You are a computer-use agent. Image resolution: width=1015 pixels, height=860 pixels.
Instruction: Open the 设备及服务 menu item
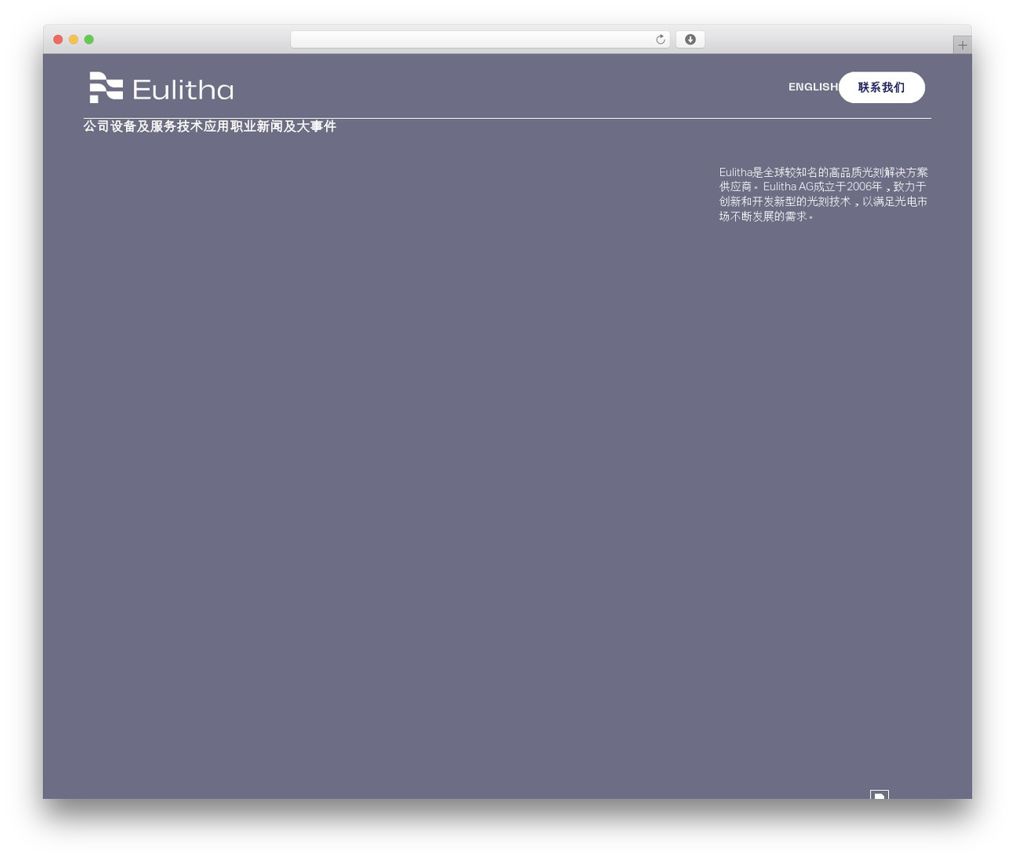point(144,126)
